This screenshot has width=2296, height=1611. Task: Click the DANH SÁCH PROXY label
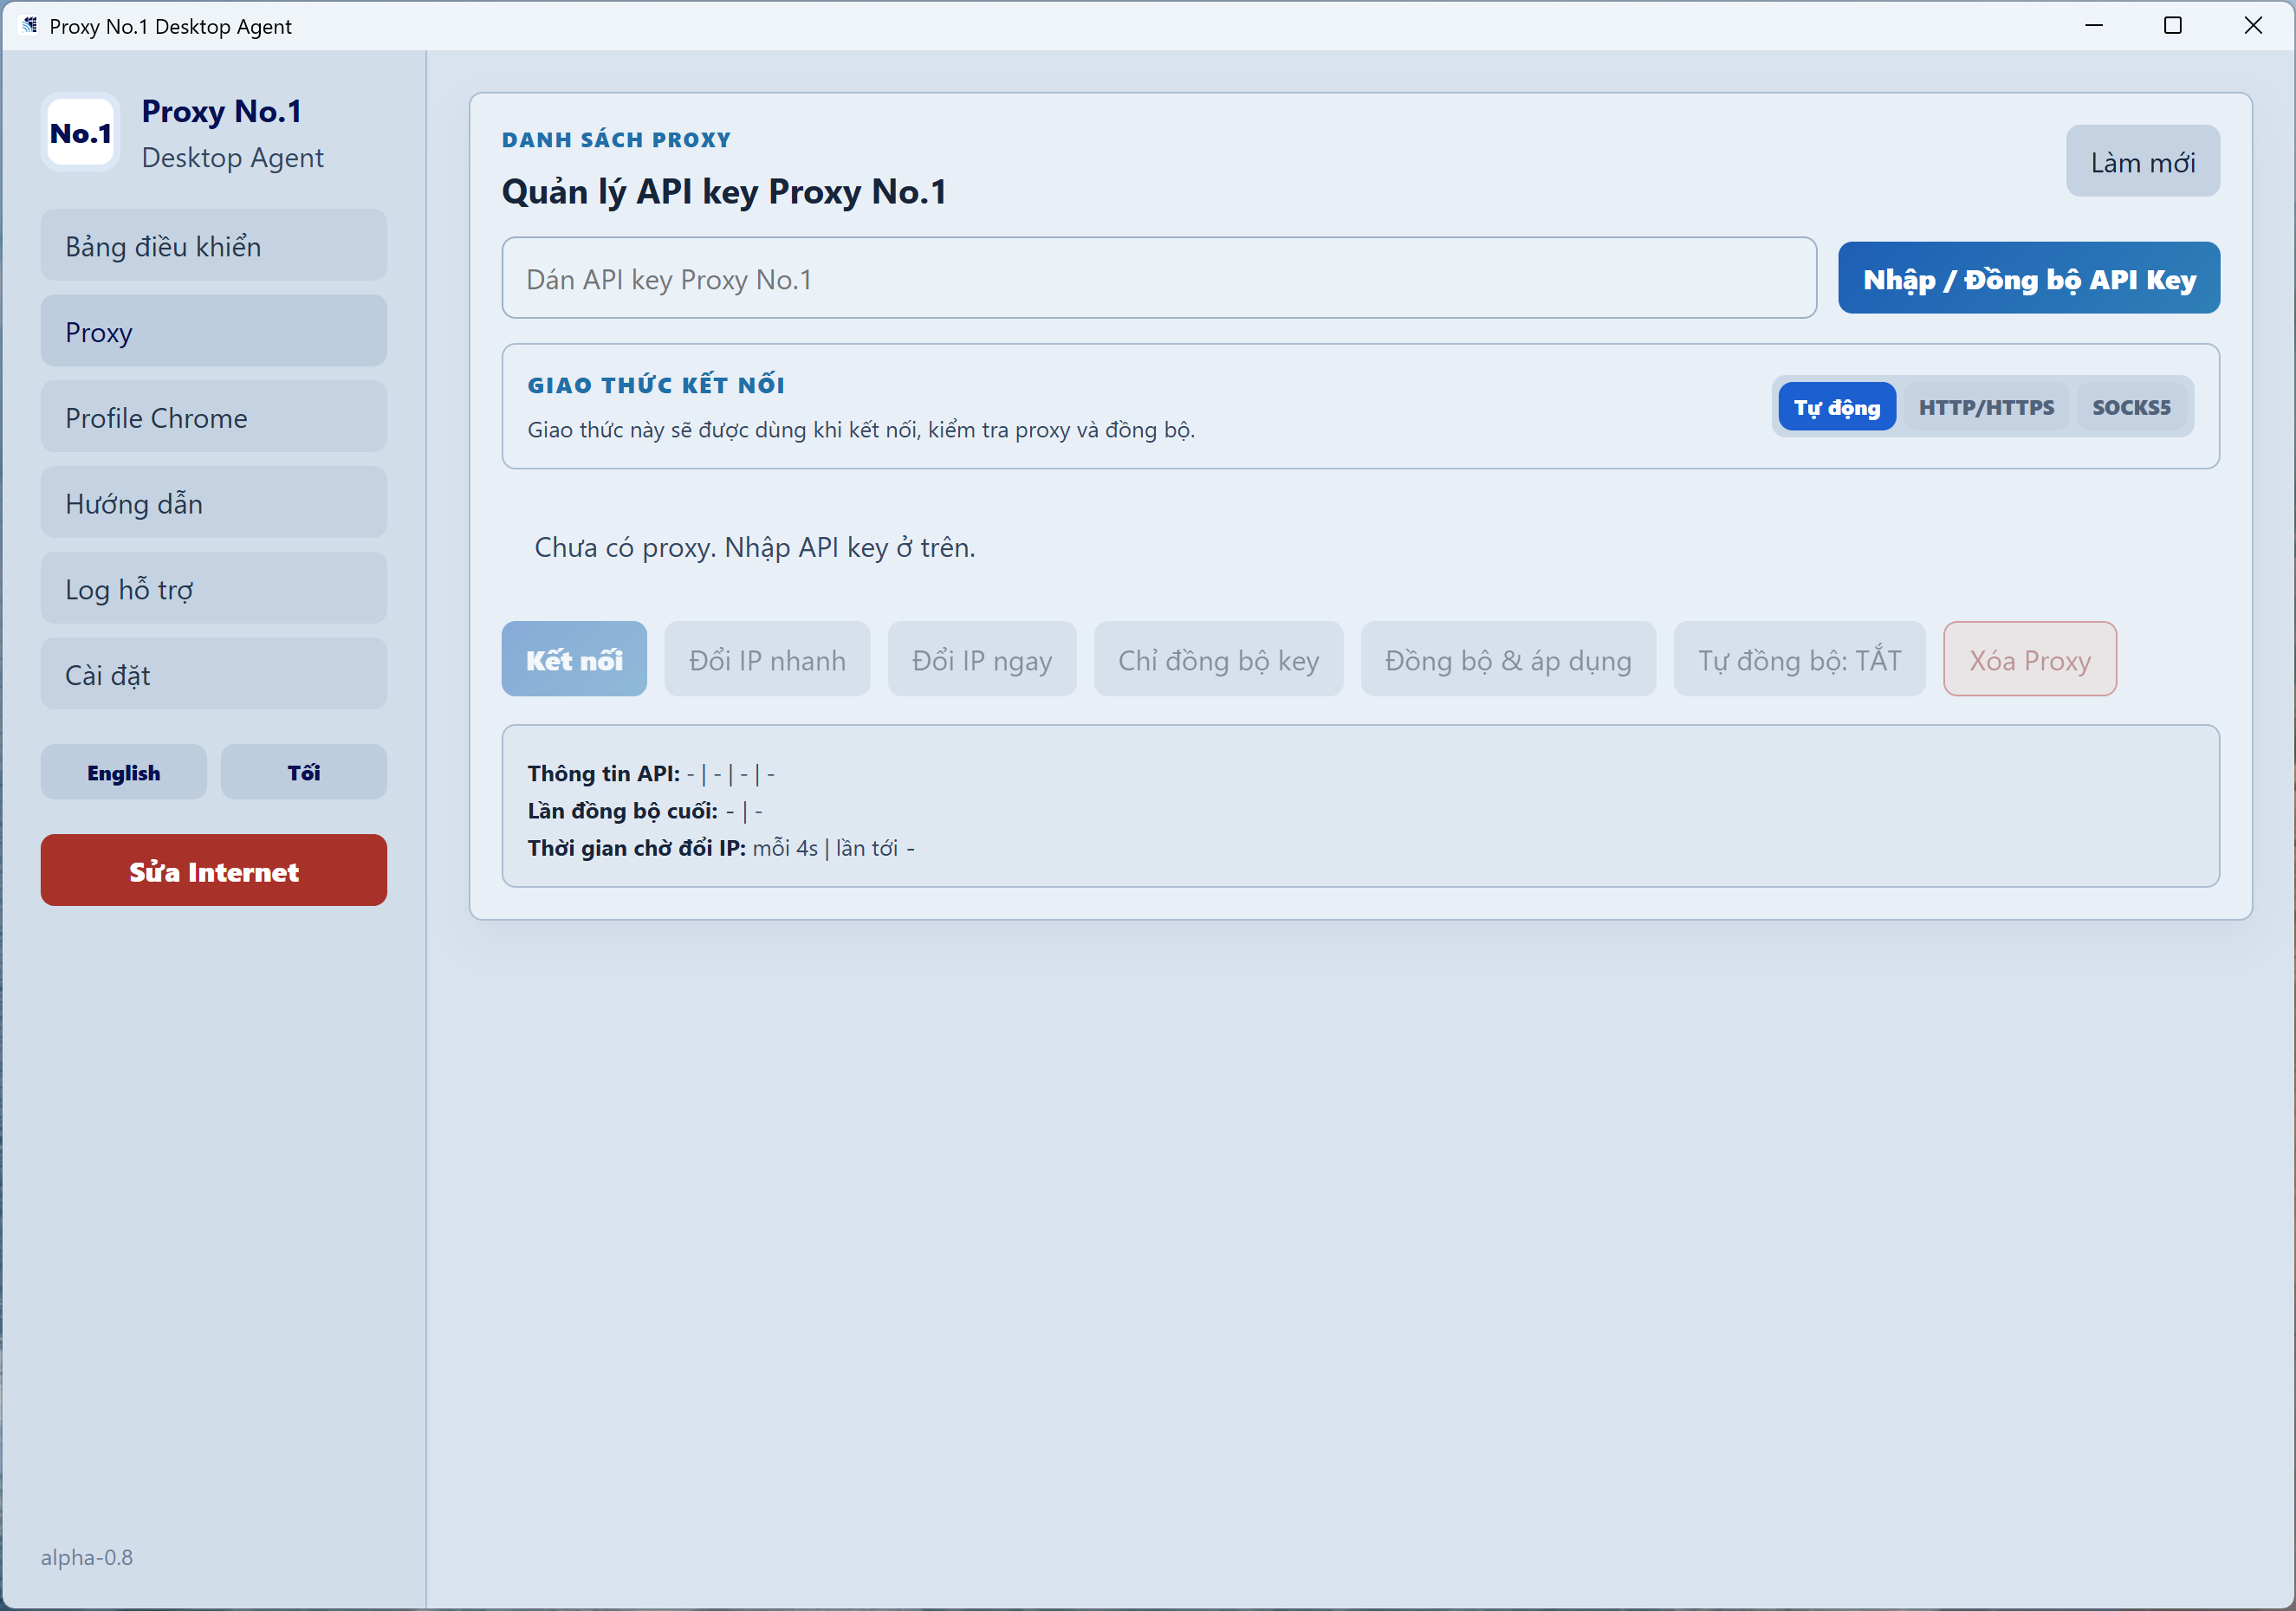click(617, 140)
